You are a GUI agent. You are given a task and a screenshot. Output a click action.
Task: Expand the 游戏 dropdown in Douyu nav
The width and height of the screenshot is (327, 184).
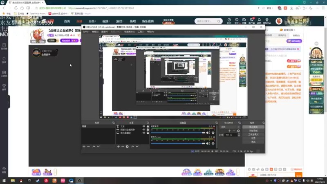pyautogui.click(x=120, y=21)
